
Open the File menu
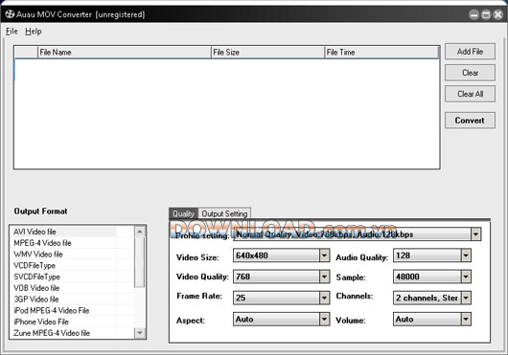[12, 32]
